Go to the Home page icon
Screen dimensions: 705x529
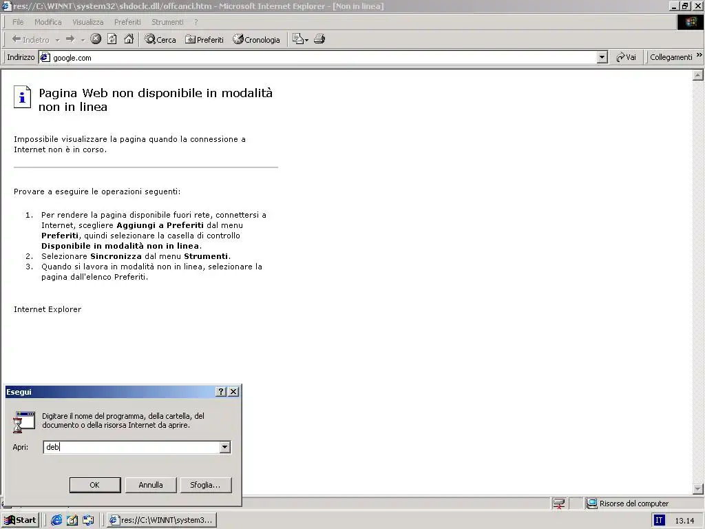[129, 39]
